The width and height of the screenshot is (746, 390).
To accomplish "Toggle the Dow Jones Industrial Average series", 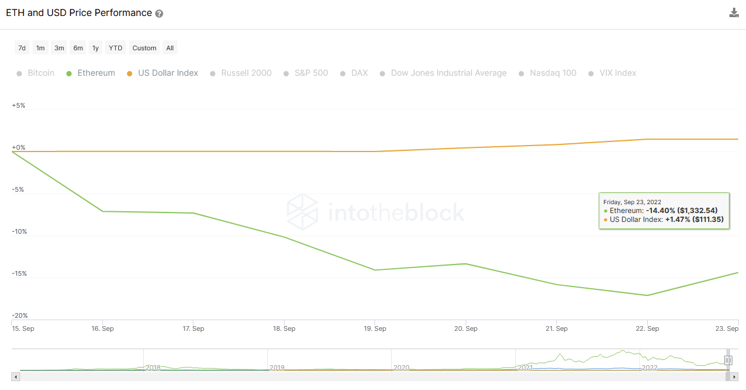I will pyautogui.click(x=444, y=73).
